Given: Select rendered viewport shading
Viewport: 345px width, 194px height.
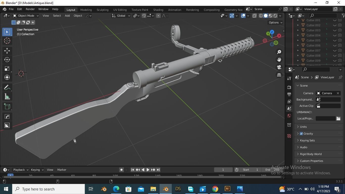Looking at the screenshot, I should pos(275,16).
